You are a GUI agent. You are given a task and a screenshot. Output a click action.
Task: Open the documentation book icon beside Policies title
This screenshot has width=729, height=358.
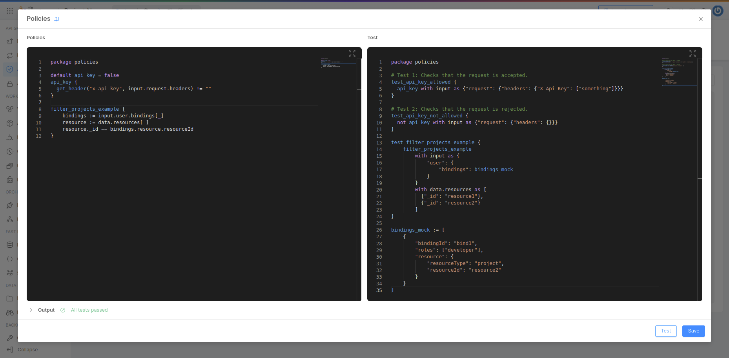point(56,19)
